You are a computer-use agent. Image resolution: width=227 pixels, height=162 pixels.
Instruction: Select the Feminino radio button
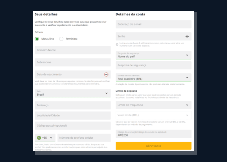point(61,39)
